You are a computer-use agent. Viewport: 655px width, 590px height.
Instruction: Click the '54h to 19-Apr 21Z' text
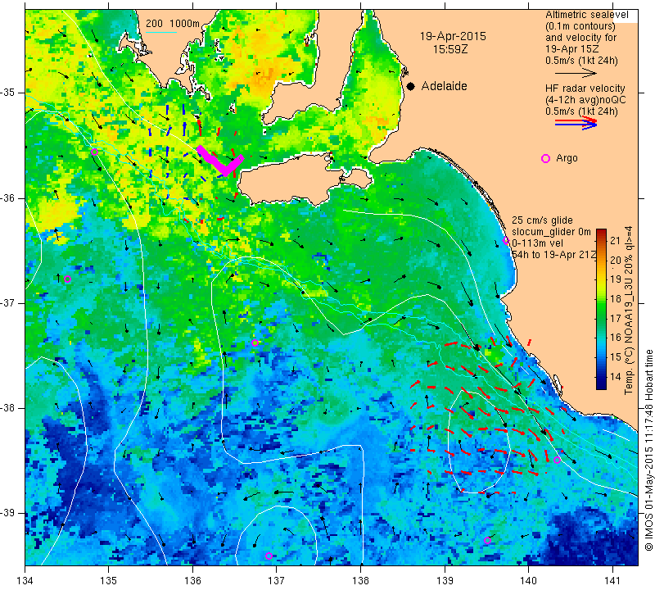coord(553,254)
